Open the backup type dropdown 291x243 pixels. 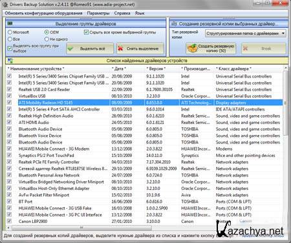pos(246,34)
